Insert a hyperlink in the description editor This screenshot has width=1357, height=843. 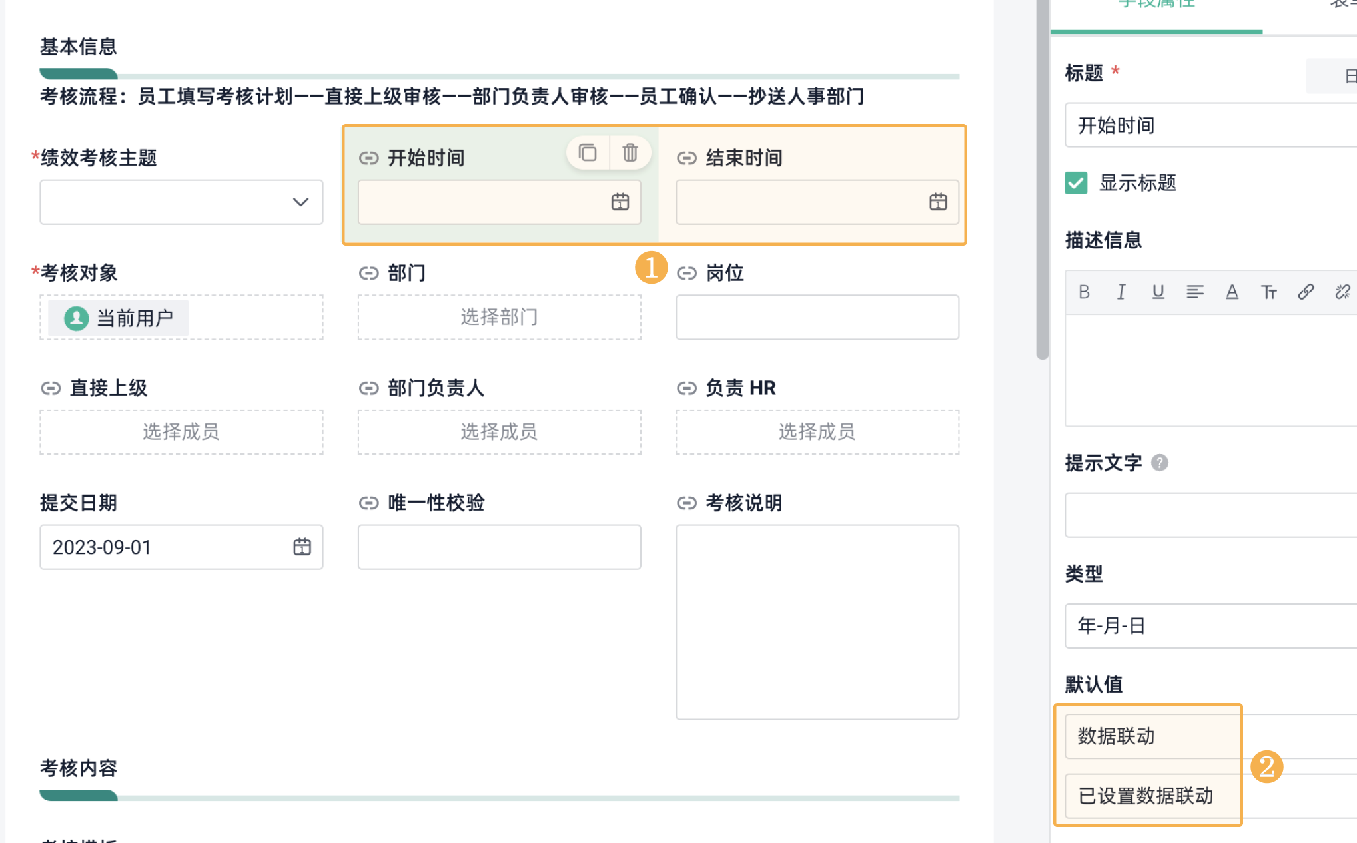point(1306,292)
